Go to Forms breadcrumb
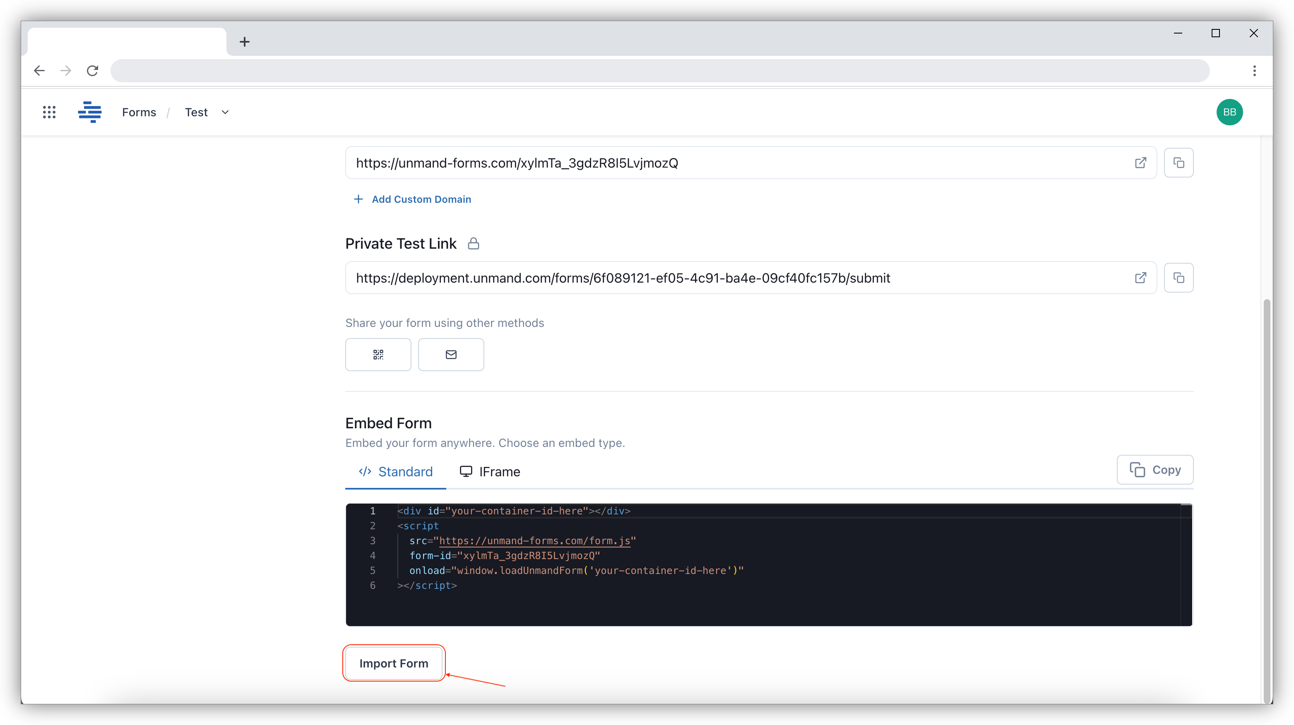 [139, 112]
